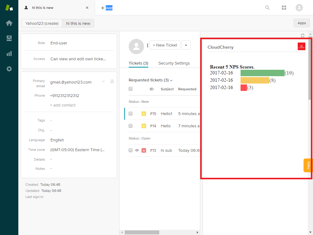Click the horizontal scrollbar under tickets list

142,232
